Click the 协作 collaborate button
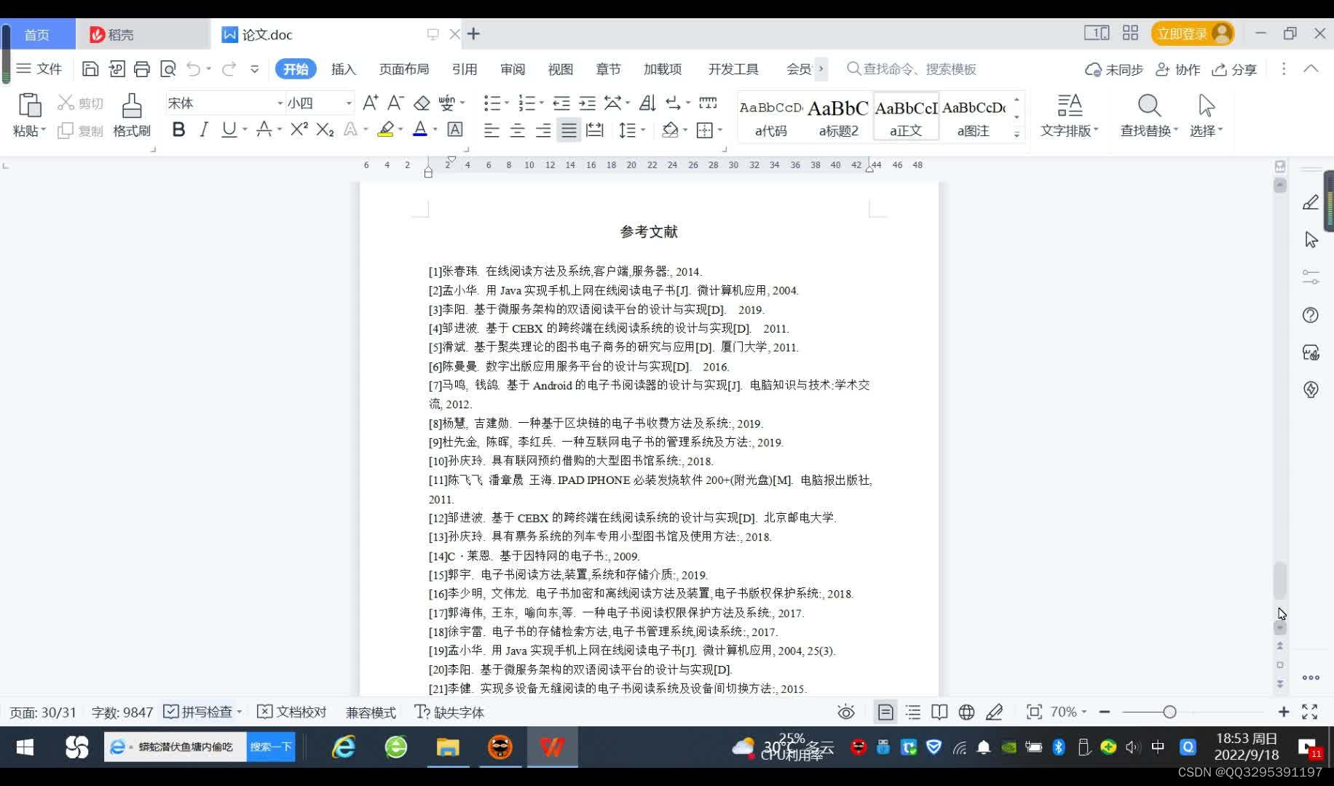The width and height of the screenshot is (1334, 786). pyautogui.click(x=1178, y=69)
